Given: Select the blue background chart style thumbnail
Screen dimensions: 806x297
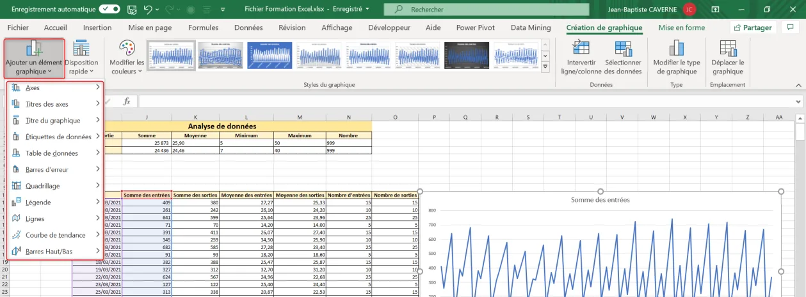Looking at the screenshot, I should [x=270, y=56].
